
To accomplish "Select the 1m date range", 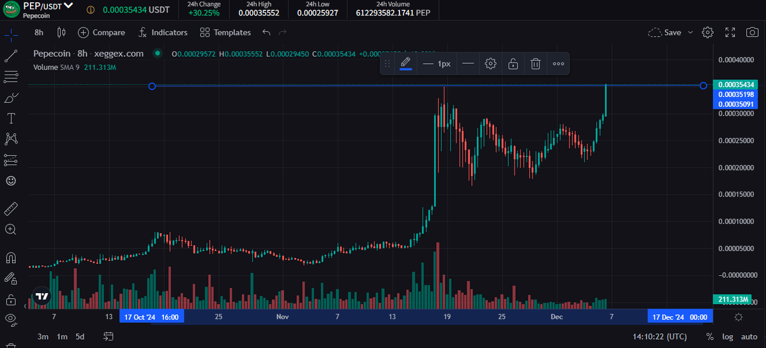I will point(62,337).
